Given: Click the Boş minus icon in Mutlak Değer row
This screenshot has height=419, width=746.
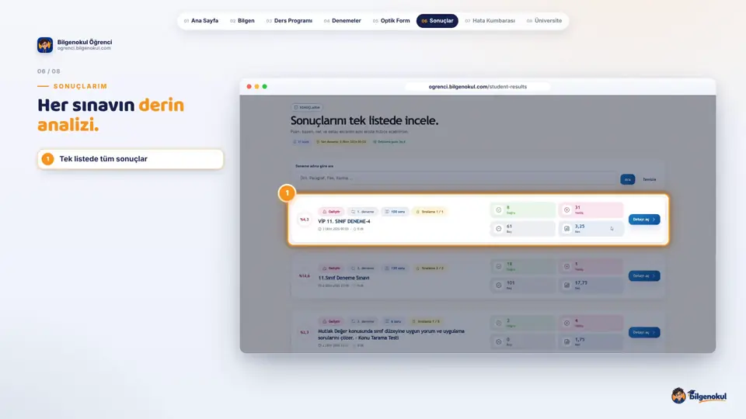Looking at the screenshot, I should tap(499, 342).
